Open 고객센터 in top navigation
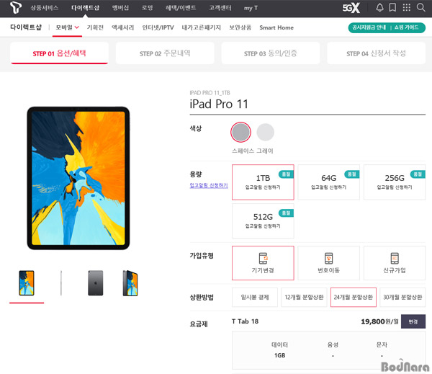Viewport: 432px width, 374px height. tap(220, 8)
